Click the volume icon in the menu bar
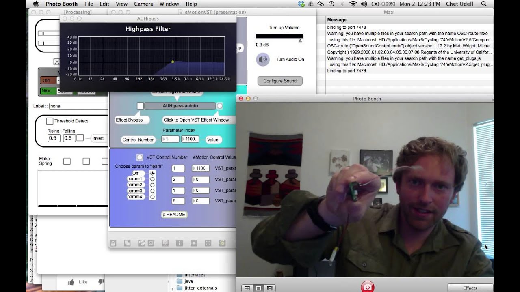 (x=364, y=4)
